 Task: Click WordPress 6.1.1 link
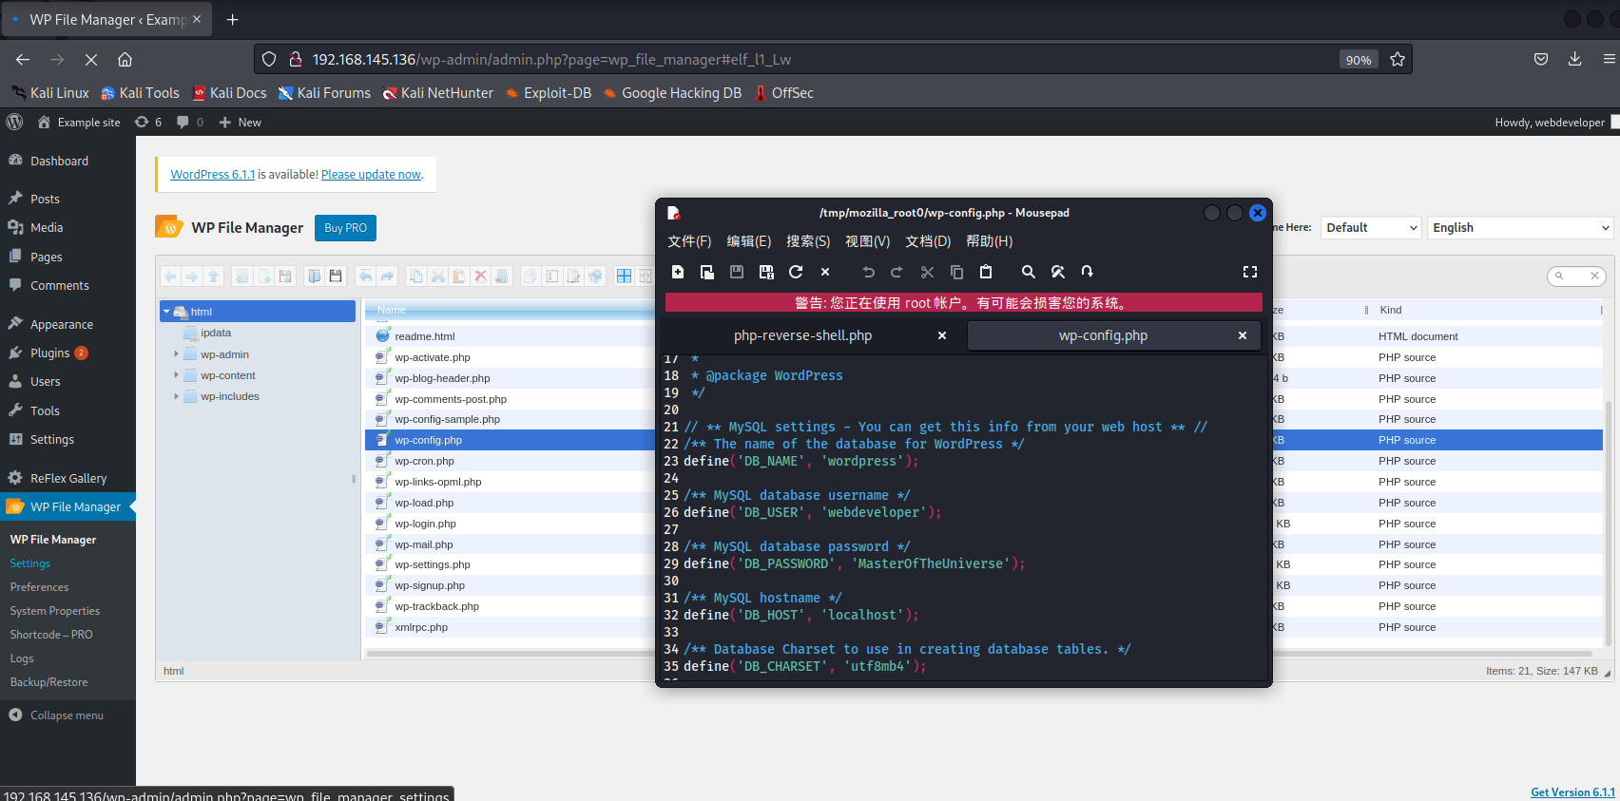tap(213, 175)
